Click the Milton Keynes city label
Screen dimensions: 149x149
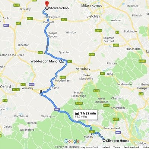click(x=92, y=6)
